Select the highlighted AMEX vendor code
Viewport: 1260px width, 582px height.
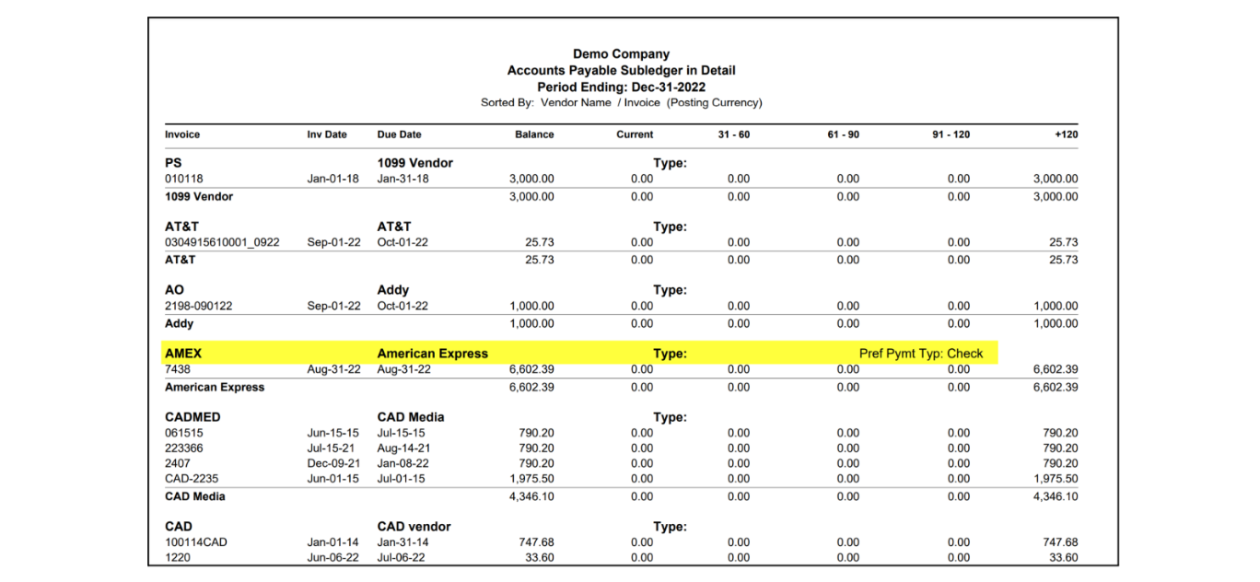[183, 354]
